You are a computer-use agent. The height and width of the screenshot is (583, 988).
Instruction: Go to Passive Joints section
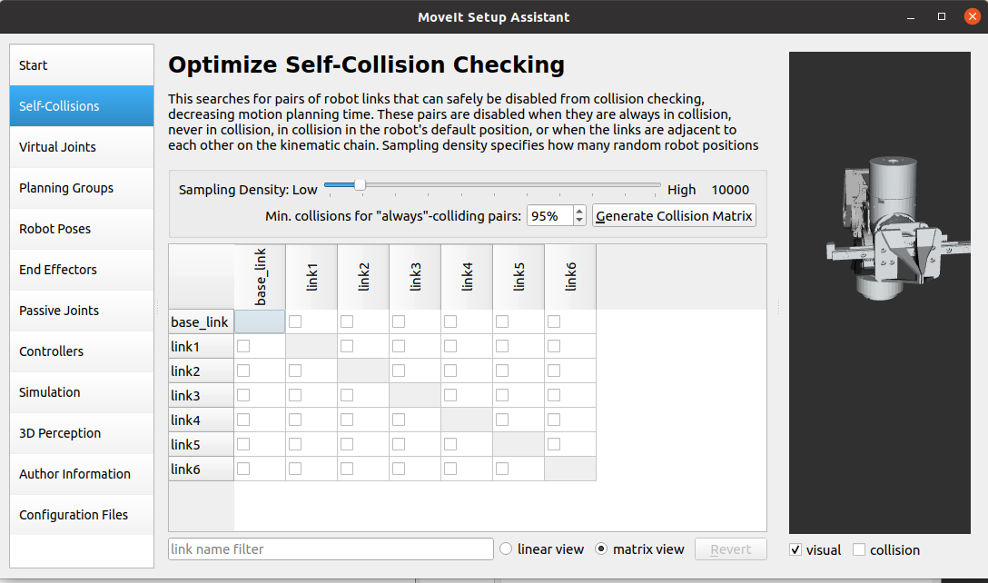click(x=82, y=310)
